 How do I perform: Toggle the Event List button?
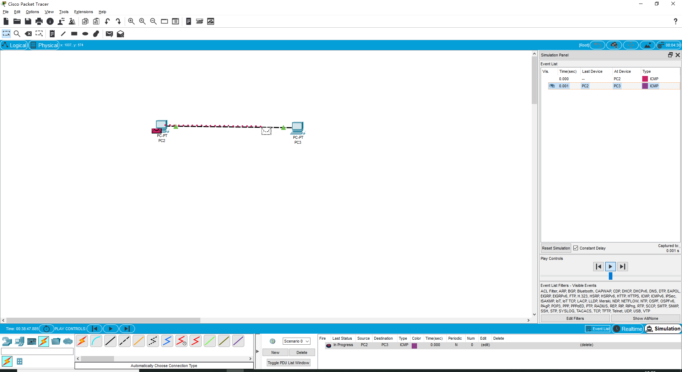click(x=597, y=329)
